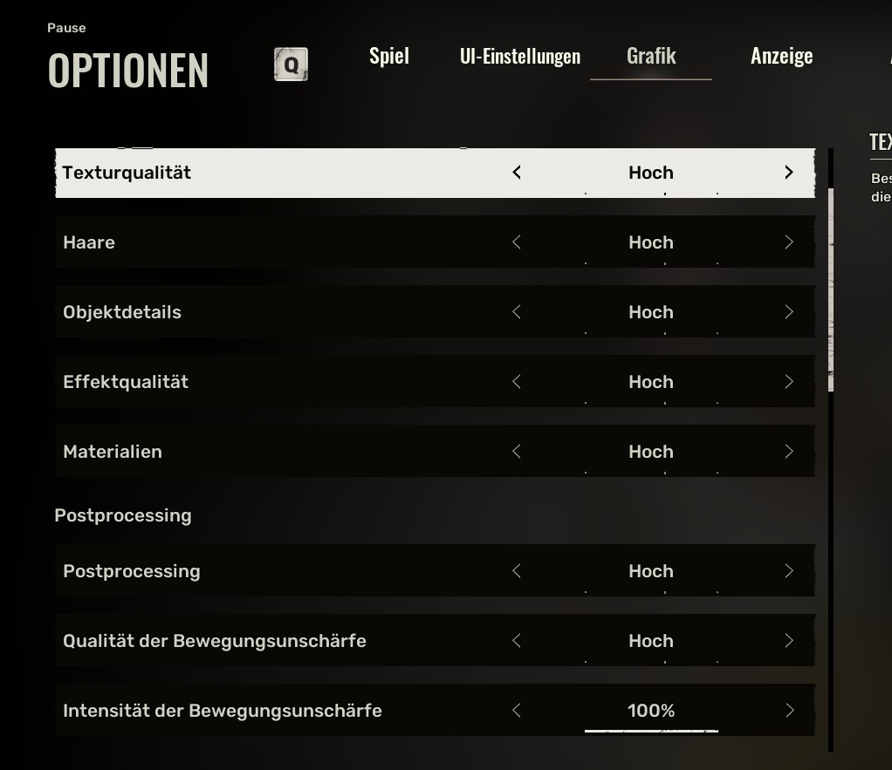Click the Pause label at the top
Viewport: 892px width, 770px height.
pyautogui.click(x=65, y=27)
